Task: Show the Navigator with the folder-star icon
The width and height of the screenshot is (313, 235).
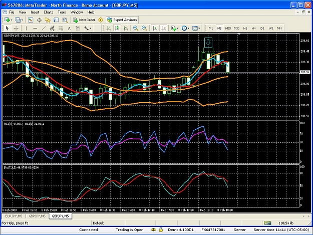Action: click(48, 20)
